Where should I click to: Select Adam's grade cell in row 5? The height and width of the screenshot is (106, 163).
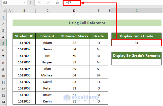tap(98, 43)
